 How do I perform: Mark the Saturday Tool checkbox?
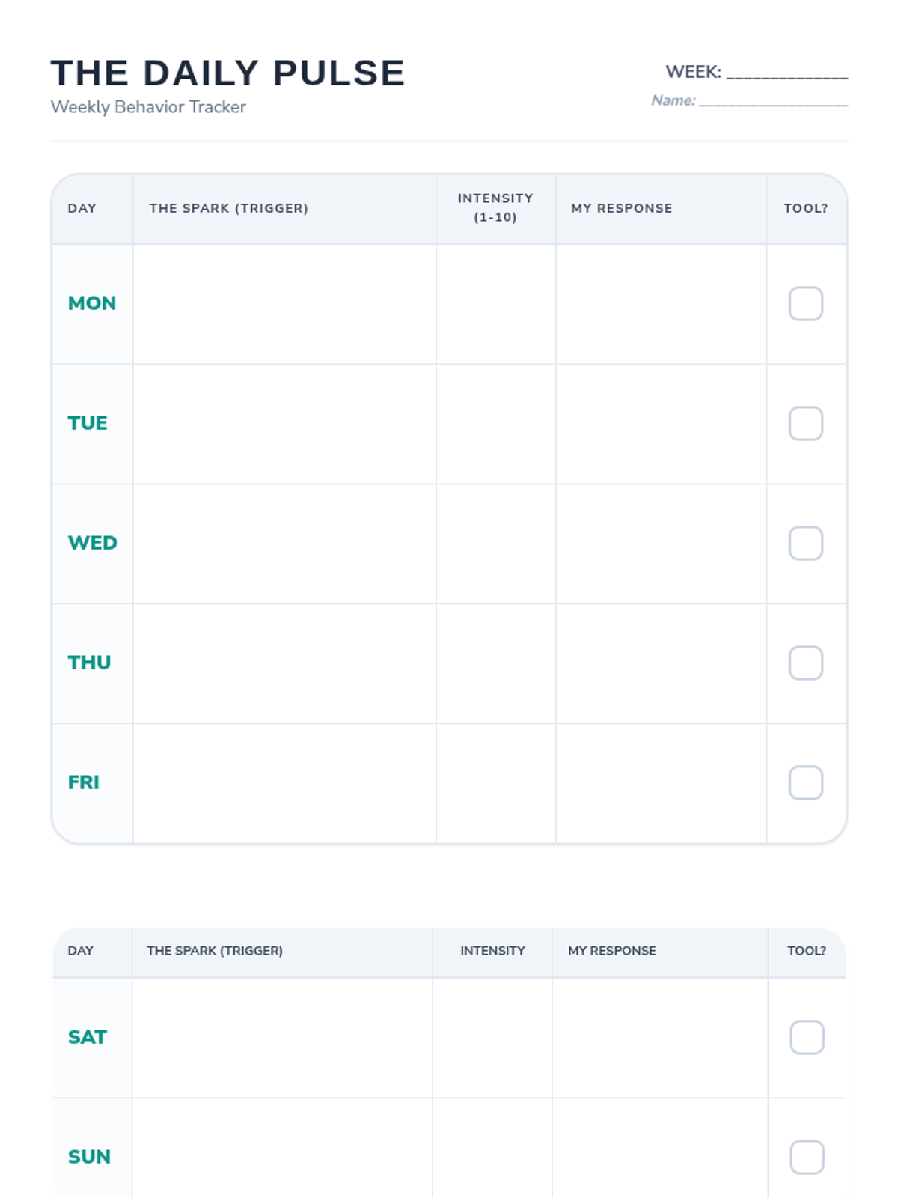pos(807,1037)
